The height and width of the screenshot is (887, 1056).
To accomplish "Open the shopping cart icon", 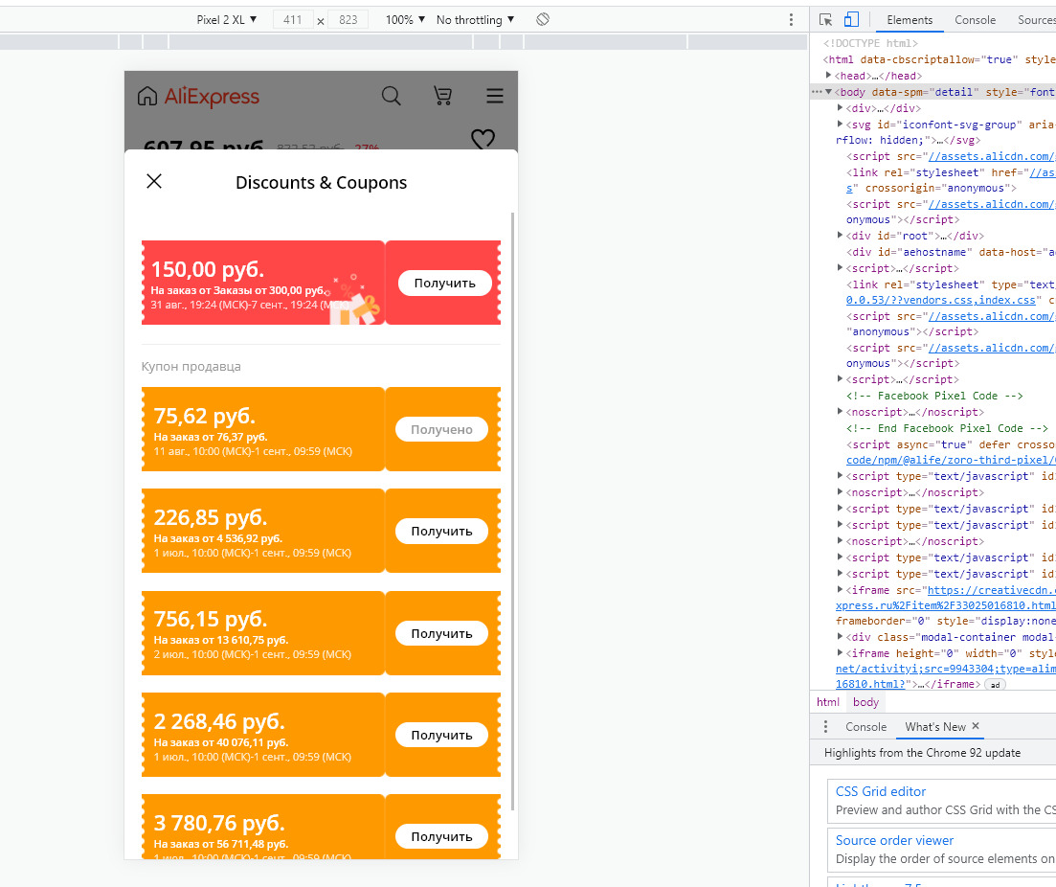I will point(442,96).
